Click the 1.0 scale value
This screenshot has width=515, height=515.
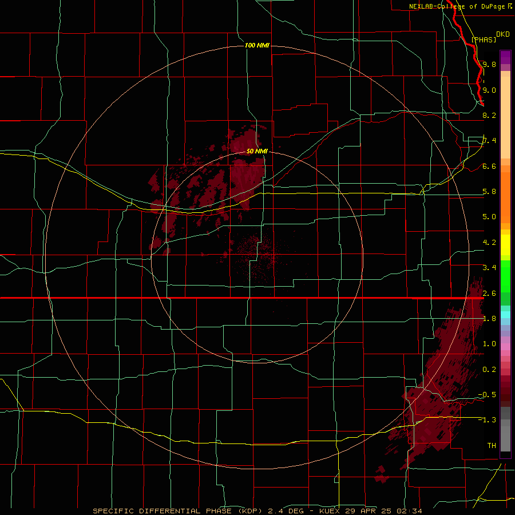click(x=489, y=343)
